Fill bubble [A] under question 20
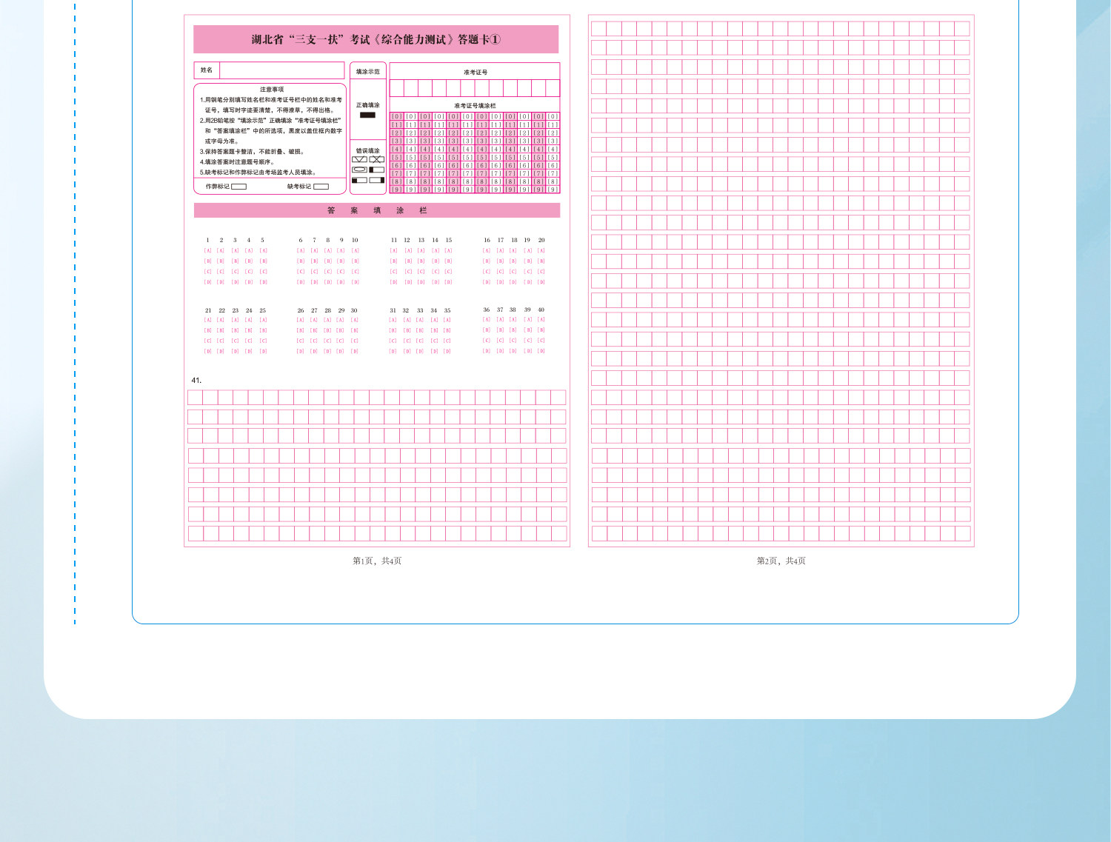1111x842 pixels. click(x=541, y=251)
